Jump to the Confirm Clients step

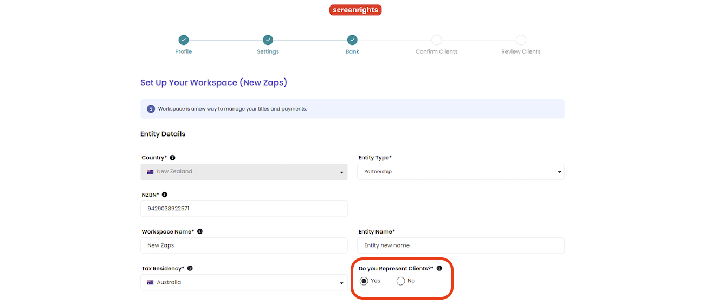(436, 40)
